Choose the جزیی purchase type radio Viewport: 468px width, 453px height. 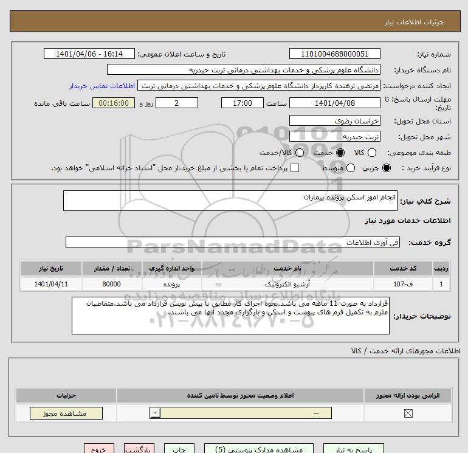tap(387, 168)
